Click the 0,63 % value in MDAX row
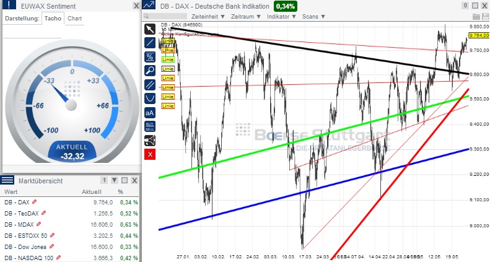The height and width of the screenshot is (262, 490). (x=129, y=224)
